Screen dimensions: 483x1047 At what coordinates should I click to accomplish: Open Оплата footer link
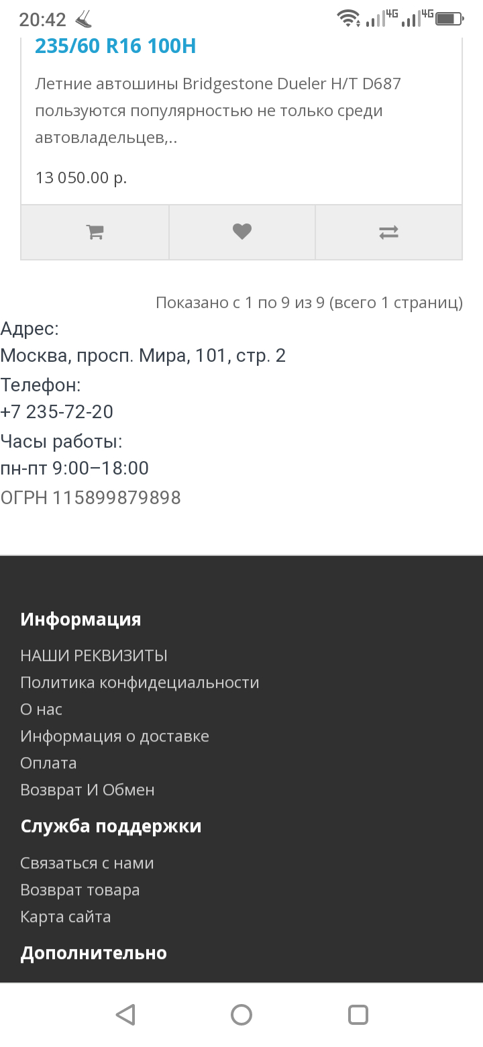click(48, 763)
